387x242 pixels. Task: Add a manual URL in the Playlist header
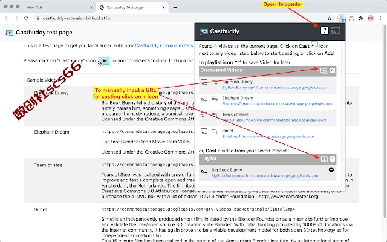(324, 159)
